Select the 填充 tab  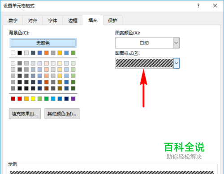coord(93,20)
